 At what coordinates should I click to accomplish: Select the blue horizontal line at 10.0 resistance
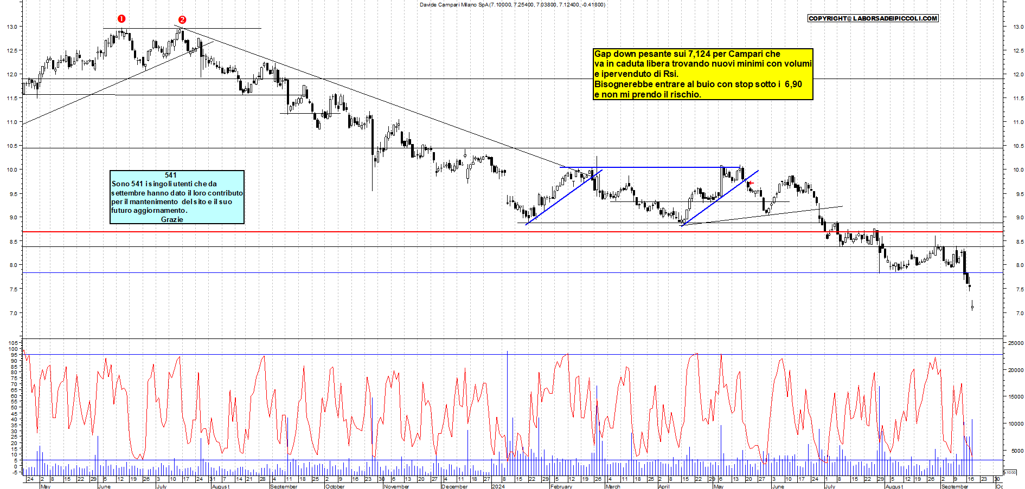pos(650,167)
